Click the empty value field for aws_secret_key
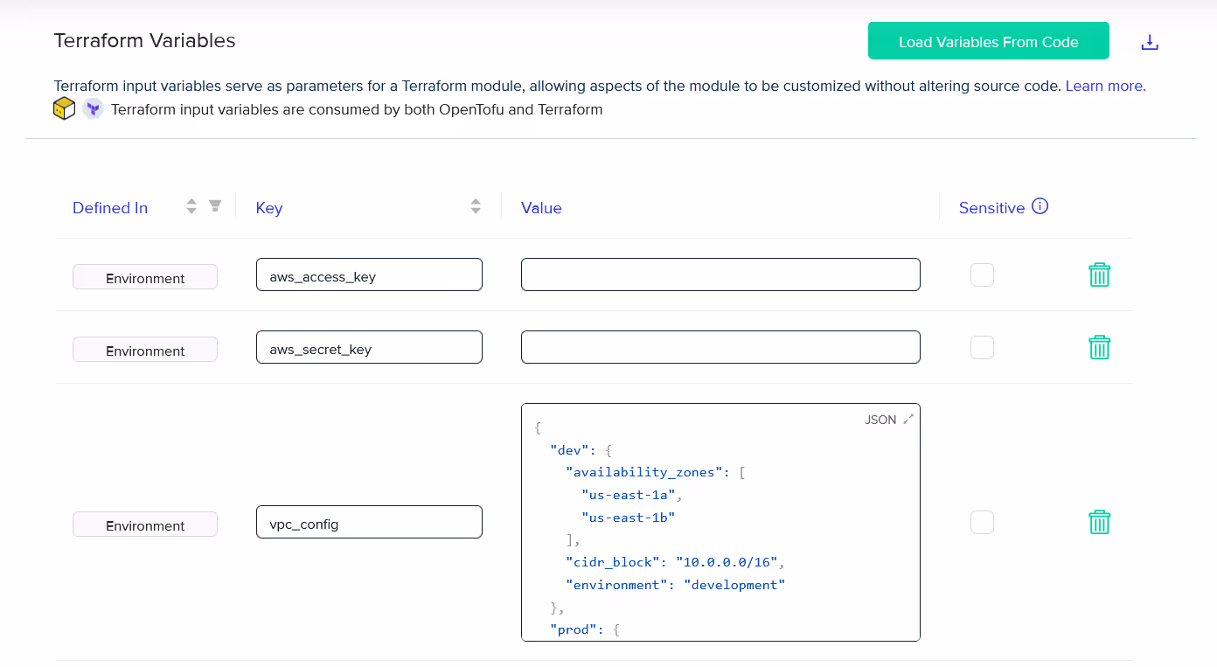Image resolution: width=1217 pixels, height=667 pixels. [720, 347]
